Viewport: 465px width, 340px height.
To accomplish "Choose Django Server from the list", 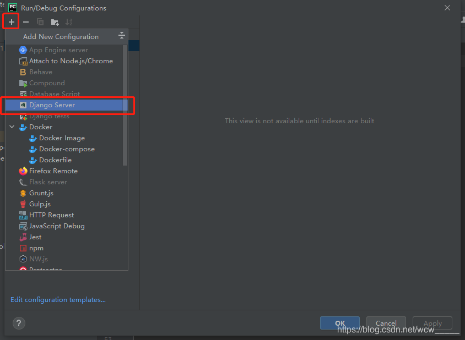I will click(67, 105).
